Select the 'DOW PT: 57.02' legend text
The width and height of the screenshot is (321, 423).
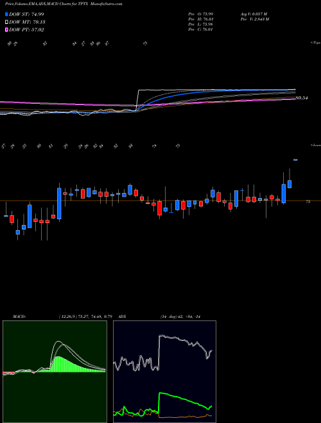click(x=26, y=29)
